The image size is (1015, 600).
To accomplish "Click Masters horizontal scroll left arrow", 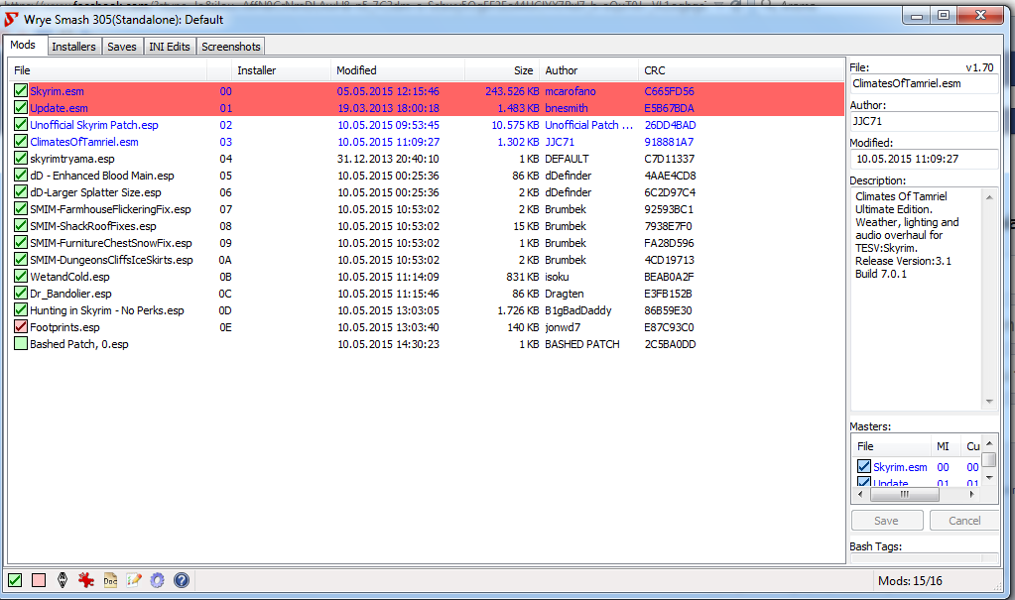I will 860,494.
